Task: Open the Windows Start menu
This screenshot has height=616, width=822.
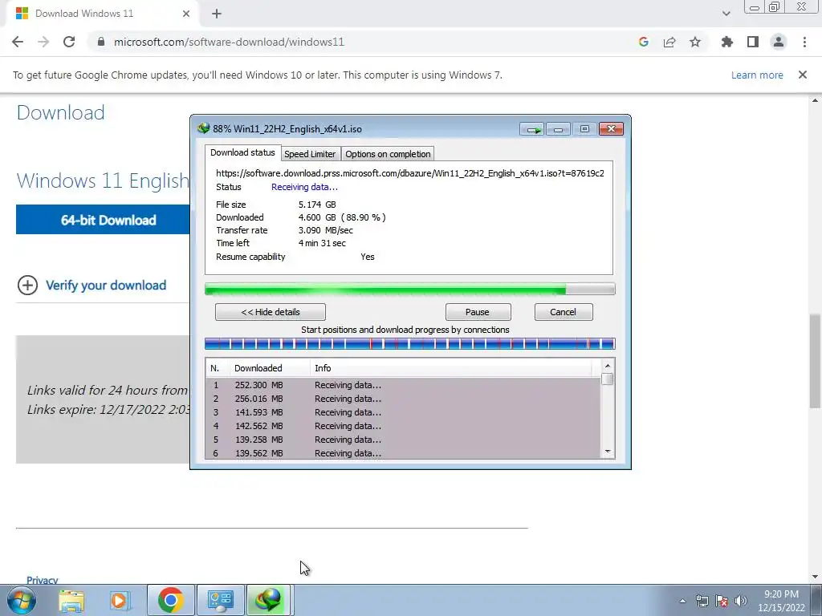Action: tap(22, 600)
